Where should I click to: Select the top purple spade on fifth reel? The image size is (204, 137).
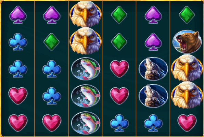[x=153, y=15]
